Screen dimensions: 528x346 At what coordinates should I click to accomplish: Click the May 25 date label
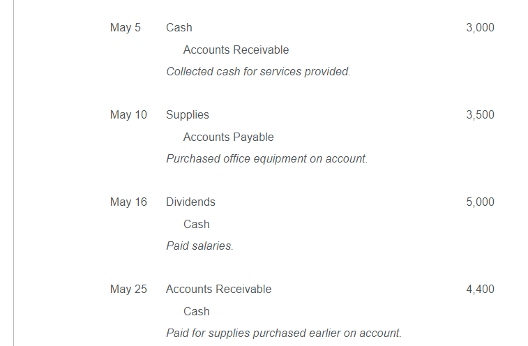pos(128,289)
